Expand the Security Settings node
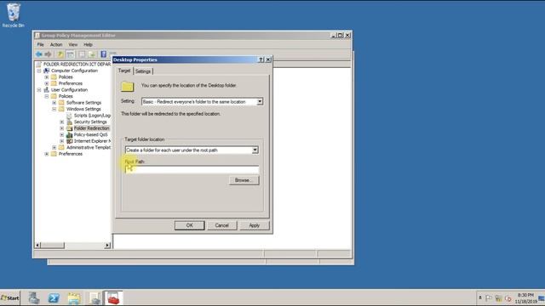The width and height of the screenshot is (545, 306). (x=62, y=122)
